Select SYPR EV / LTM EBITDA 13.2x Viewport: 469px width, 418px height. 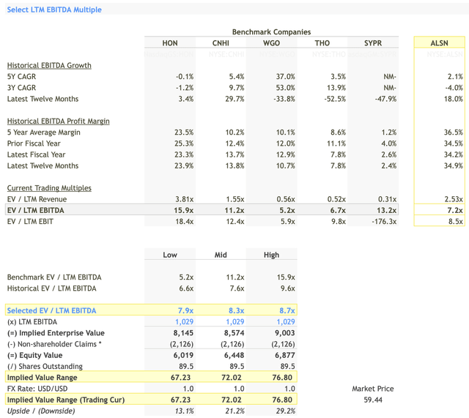387,210
